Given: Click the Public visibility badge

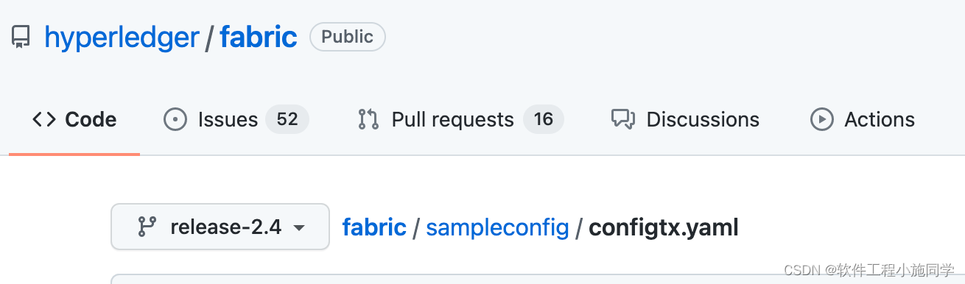Looking at the screenshot, I should (x=348, y=37).
